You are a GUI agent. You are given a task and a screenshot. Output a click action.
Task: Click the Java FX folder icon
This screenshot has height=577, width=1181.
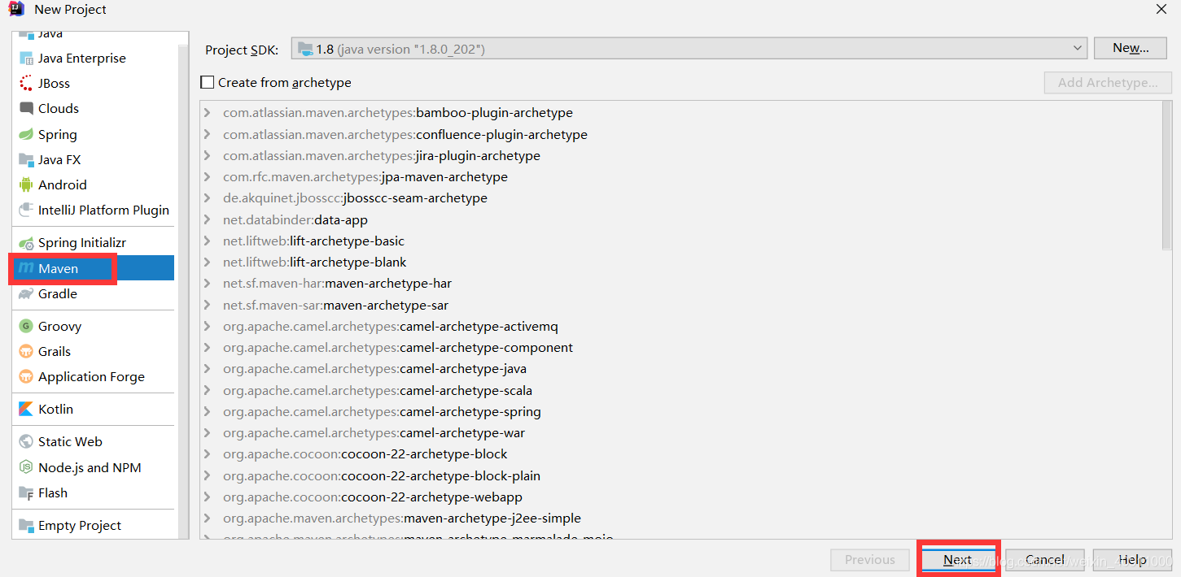pos(26,160)
